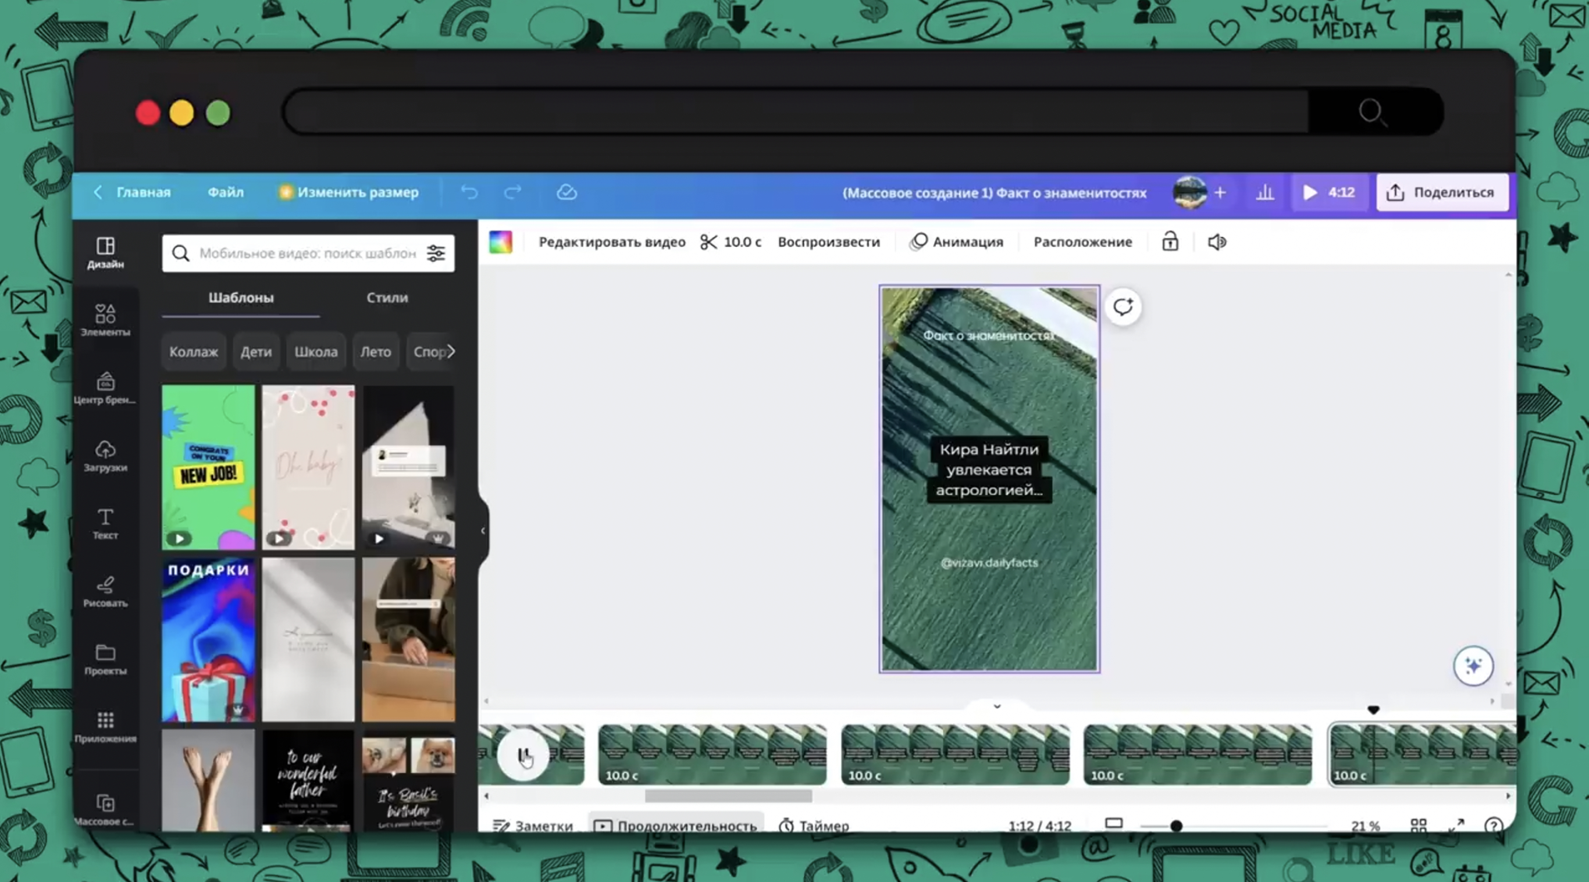Open the wonderful father template thumbnail
Image resolution: width=1589 pixels, height=882 pixels.
coord(308,780)
